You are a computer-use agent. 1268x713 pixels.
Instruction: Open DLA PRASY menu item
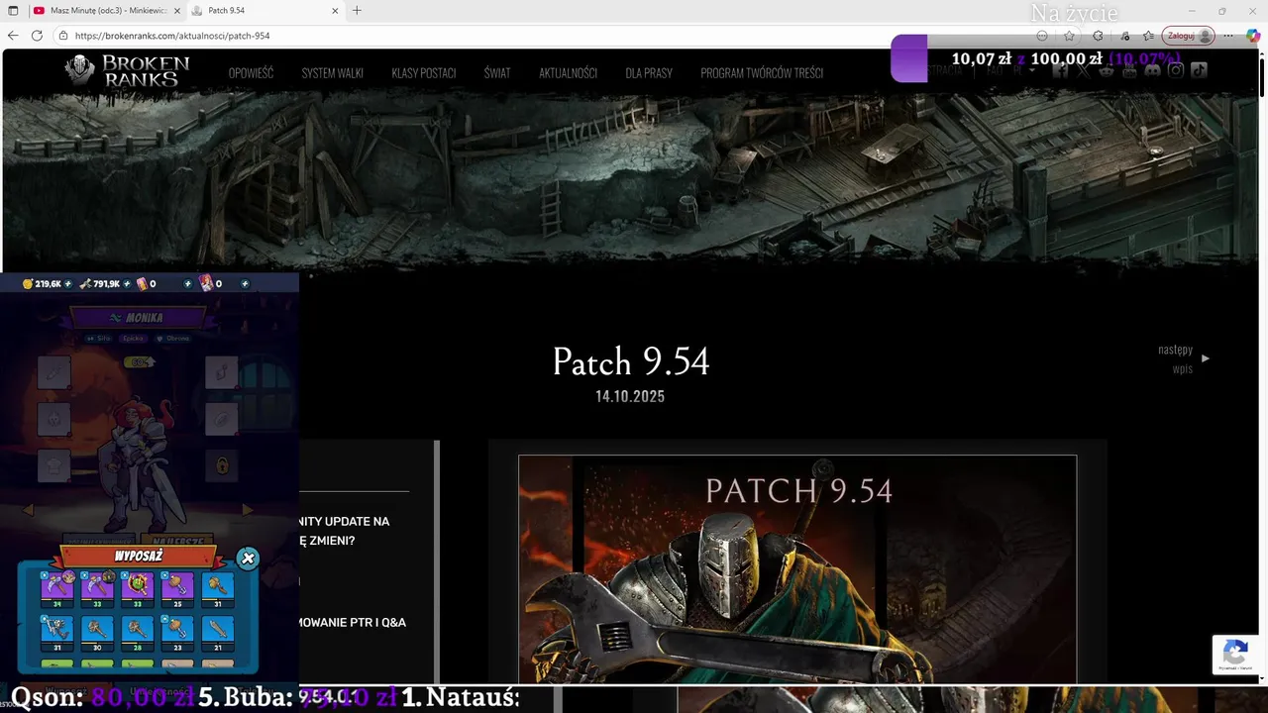click(649, 73)
